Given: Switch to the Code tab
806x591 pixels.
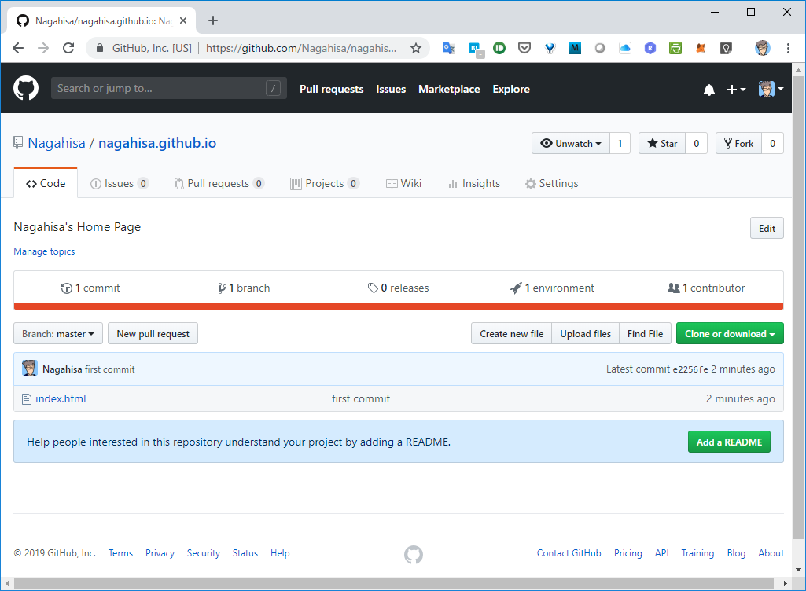Looking at the screenshot, I should (x=46, y=183).
